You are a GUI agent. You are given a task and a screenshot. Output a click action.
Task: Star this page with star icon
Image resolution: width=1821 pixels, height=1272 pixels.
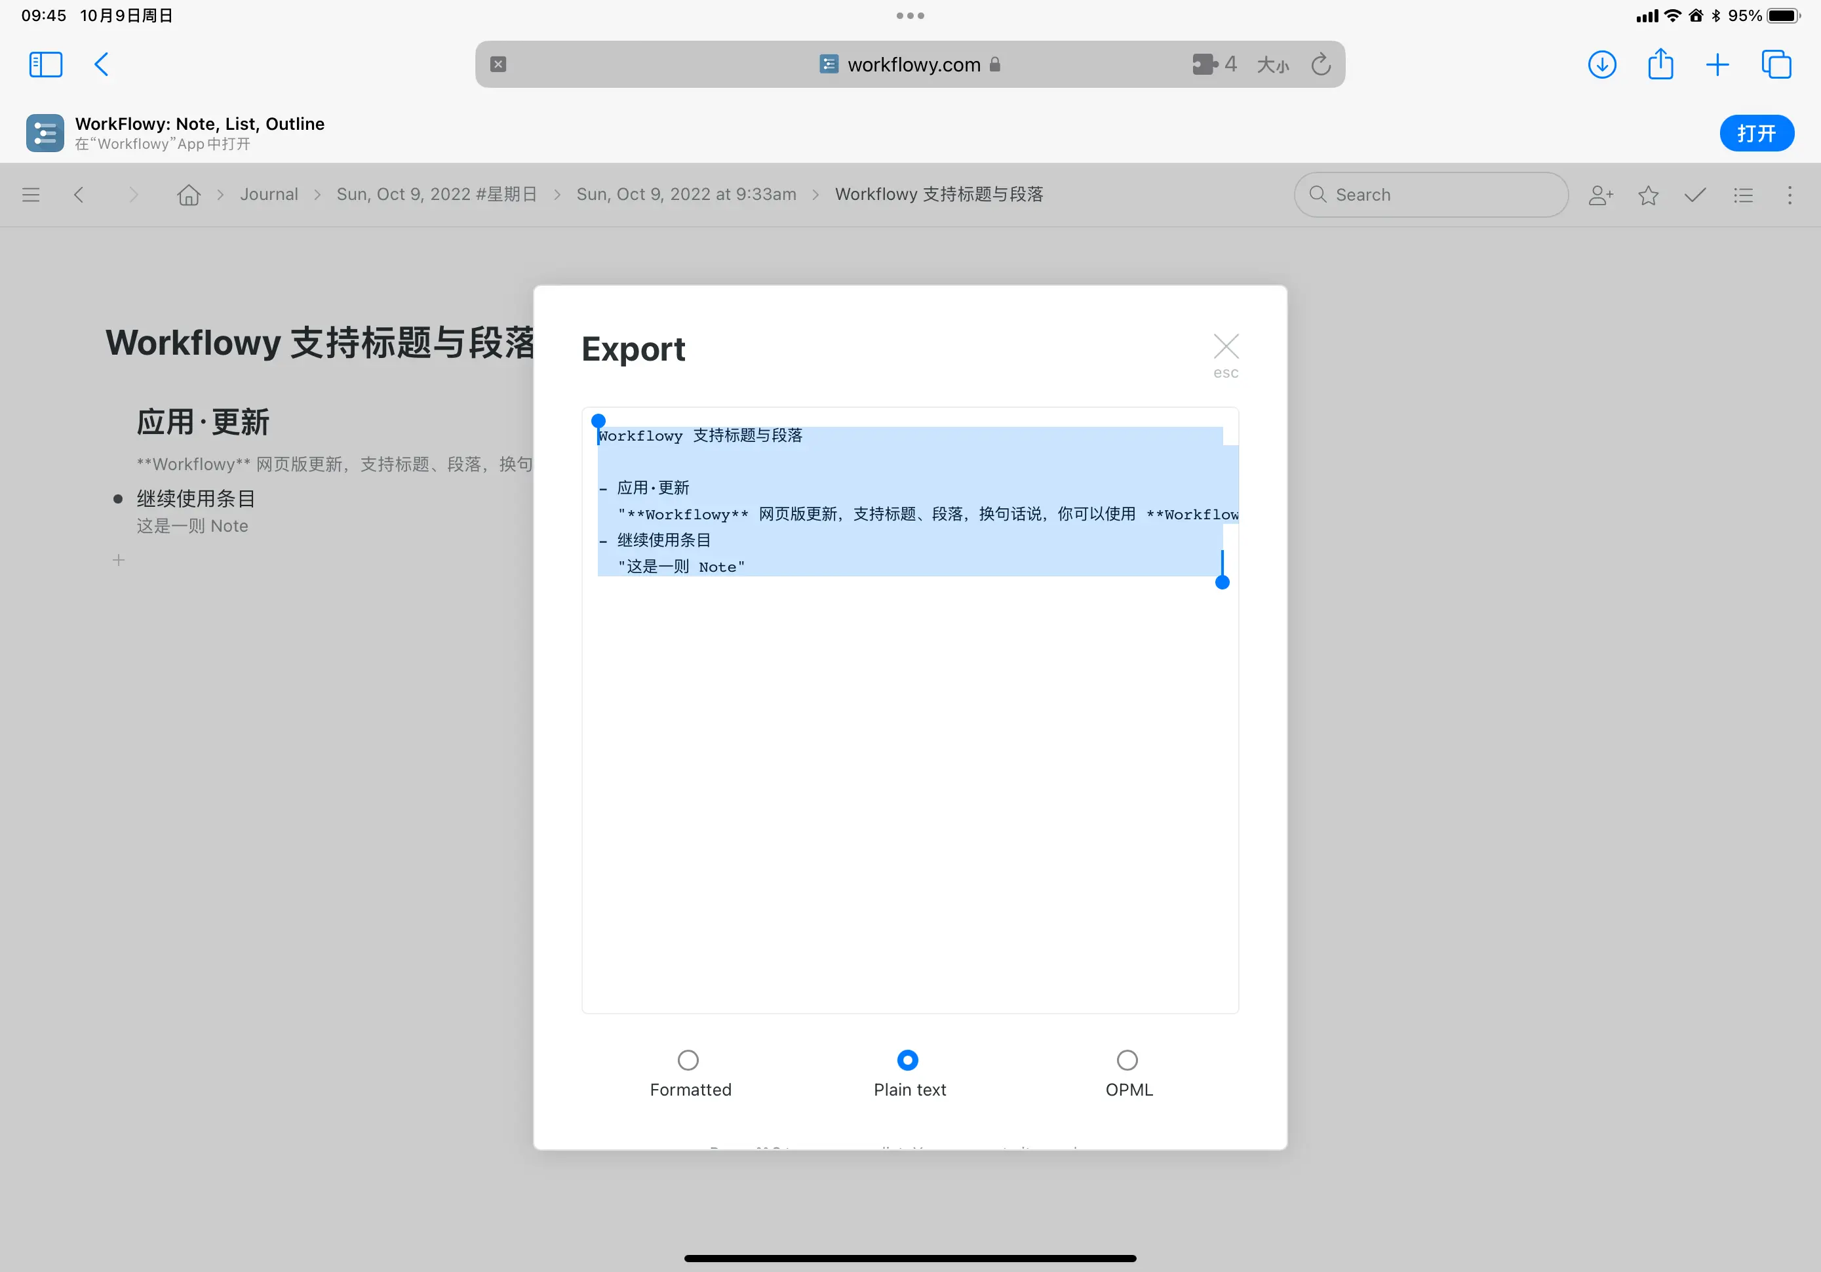pos(1648,195)
